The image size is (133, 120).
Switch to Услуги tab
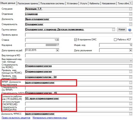84,3
